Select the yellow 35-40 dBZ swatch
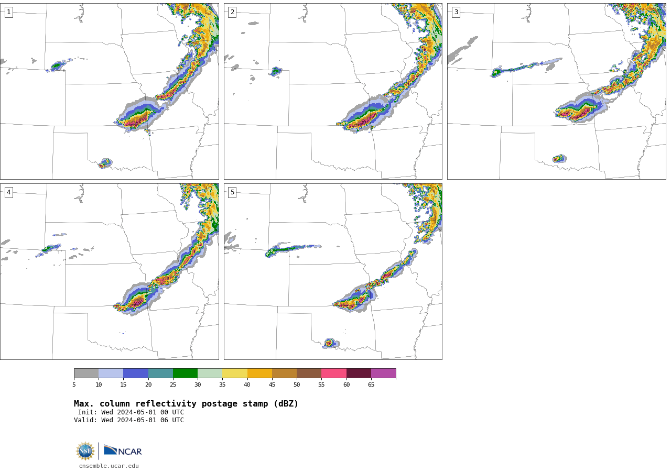Viewport: 671px width, 472px height. click(235, 373)
